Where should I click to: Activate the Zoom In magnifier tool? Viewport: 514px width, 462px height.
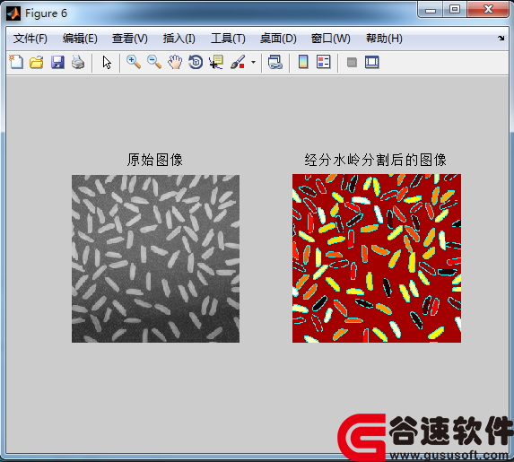(134, 62)
